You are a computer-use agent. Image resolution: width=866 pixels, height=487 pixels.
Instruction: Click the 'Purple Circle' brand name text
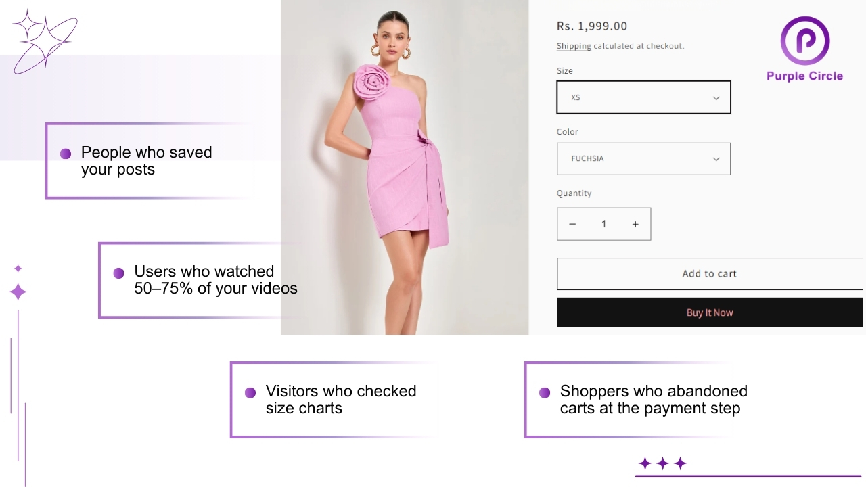click(x=804, y=76)
